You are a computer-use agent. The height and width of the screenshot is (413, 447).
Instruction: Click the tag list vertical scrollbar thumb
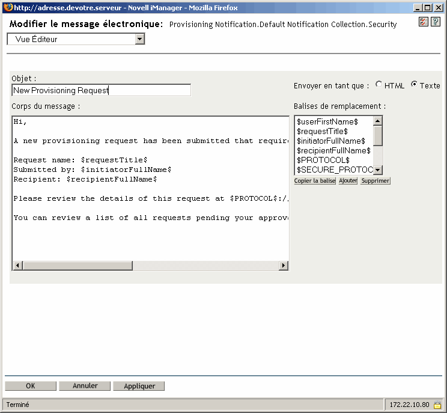pos(378,136)
